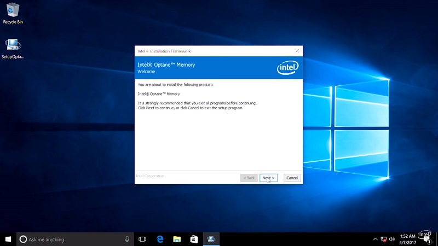Click the 'Intel Corporation' footer text
The width and height of the screenshot is (438, 246).
[150, 176]
